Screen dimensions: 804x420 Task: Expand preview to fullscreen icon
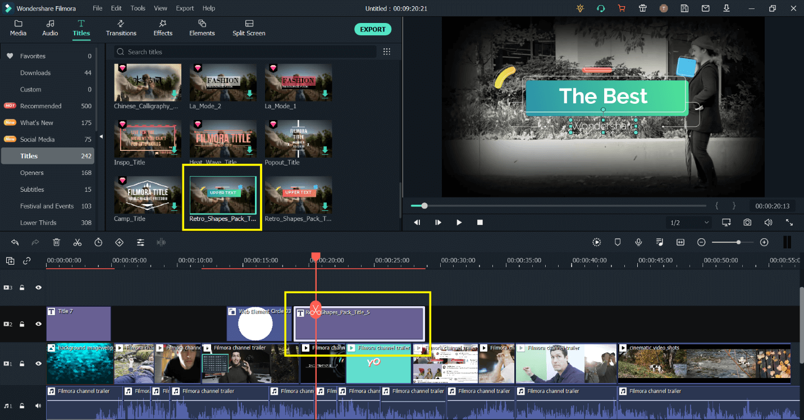[789, 223]
